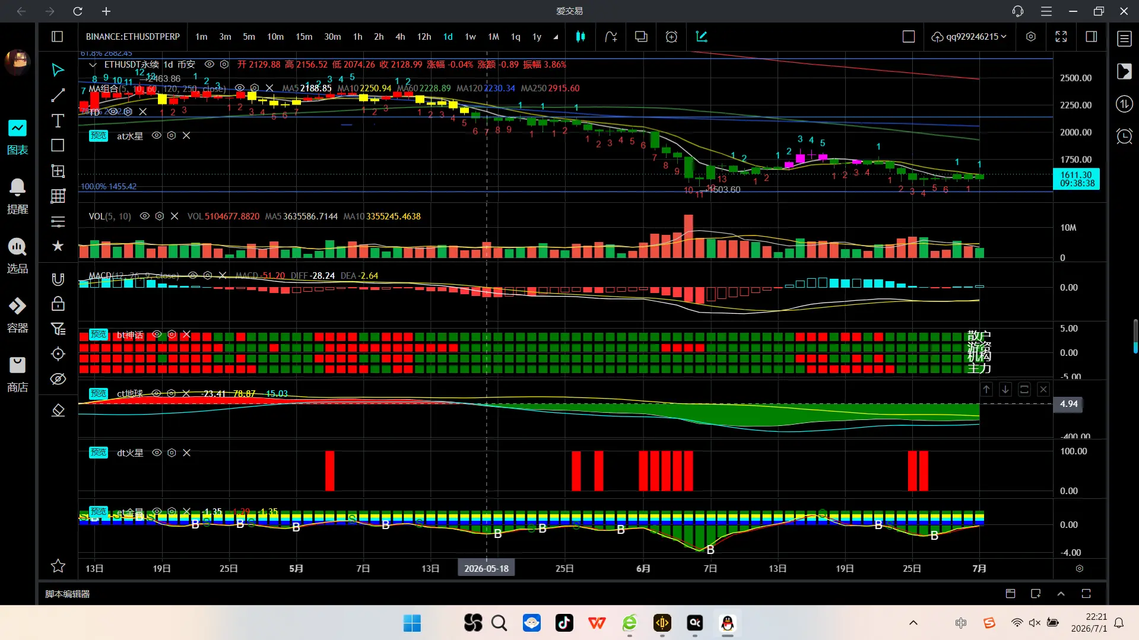Click the BINANCE:ETHUSDTPERP symbol name
The image size is (1139, 640).
[133, 37]
